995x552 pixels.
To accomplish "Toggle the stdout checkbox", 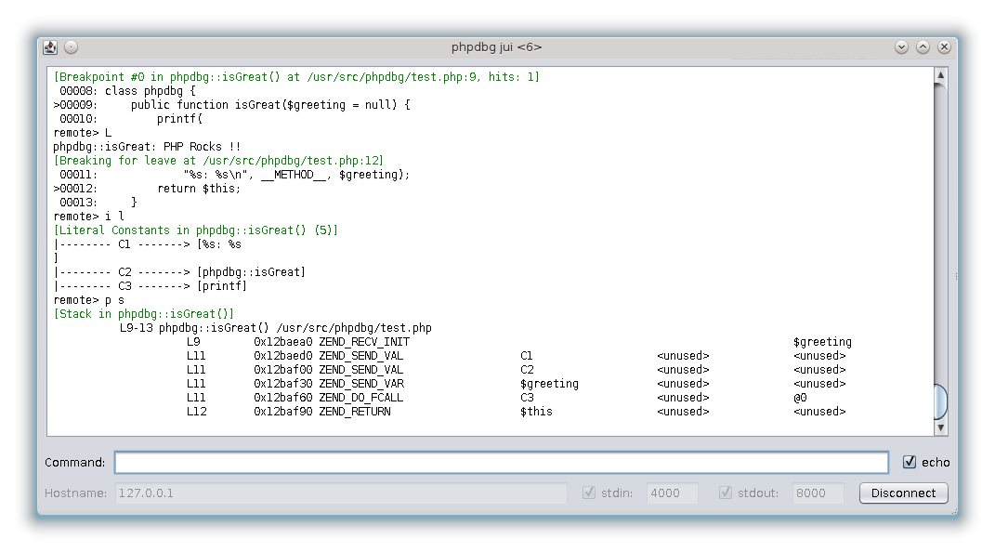I will coord(726,493).
